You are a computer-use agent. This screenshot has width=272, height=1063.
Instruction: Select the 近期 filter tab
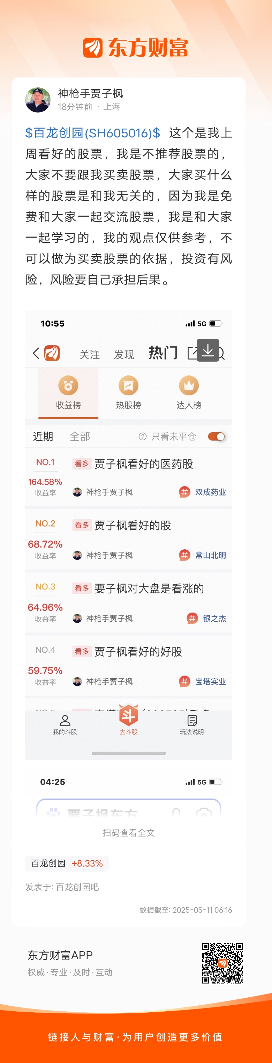pos(43,436)
